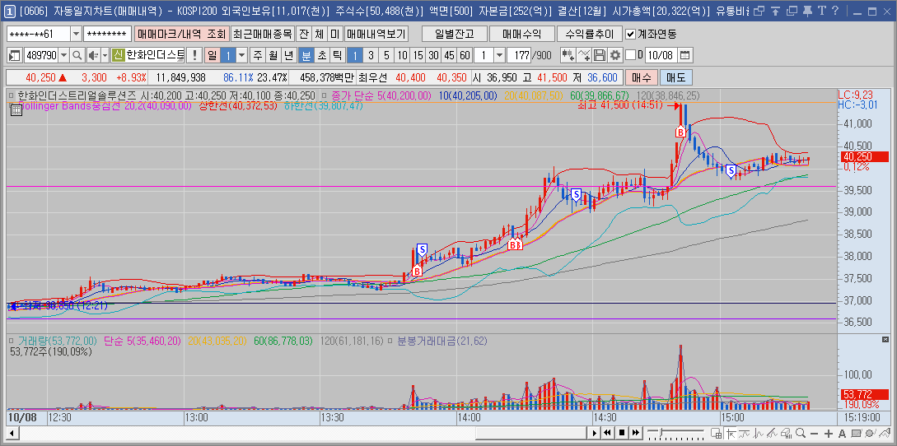Click the move-to-top arrow icon in title bar
This screenshot has height=446, width=897.
(774, 11)
